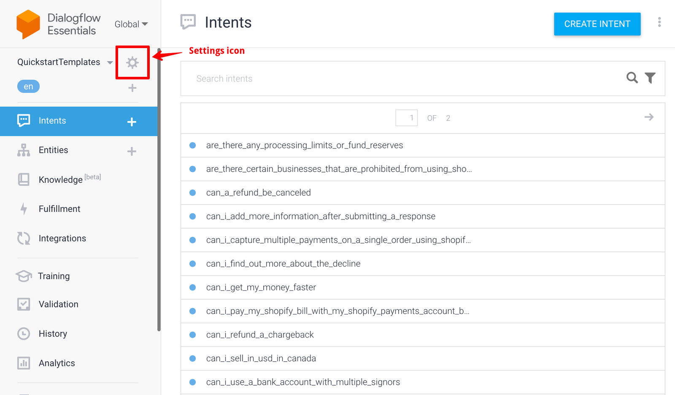Screen dimensions: 675x395
Task: Select the en language badge
Action: pos(28,87)
